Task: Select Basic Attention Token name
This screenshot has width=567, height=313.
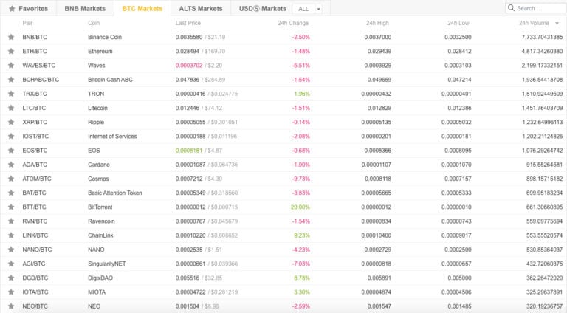Action: [115, 193]
